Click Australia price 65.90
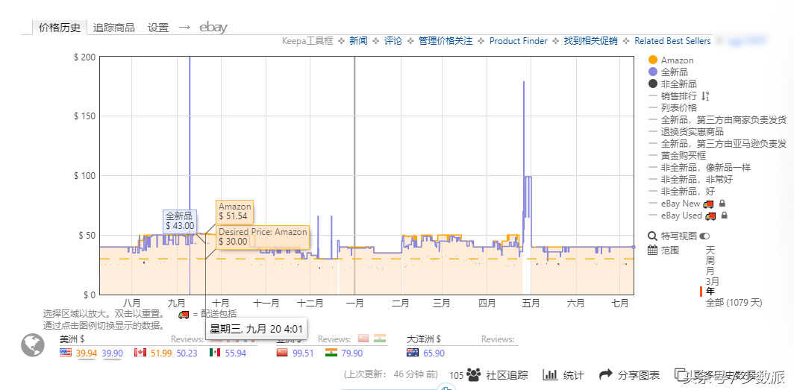This screenshot has width=794, height=390. pyautogui.click(x=434, y=353)
